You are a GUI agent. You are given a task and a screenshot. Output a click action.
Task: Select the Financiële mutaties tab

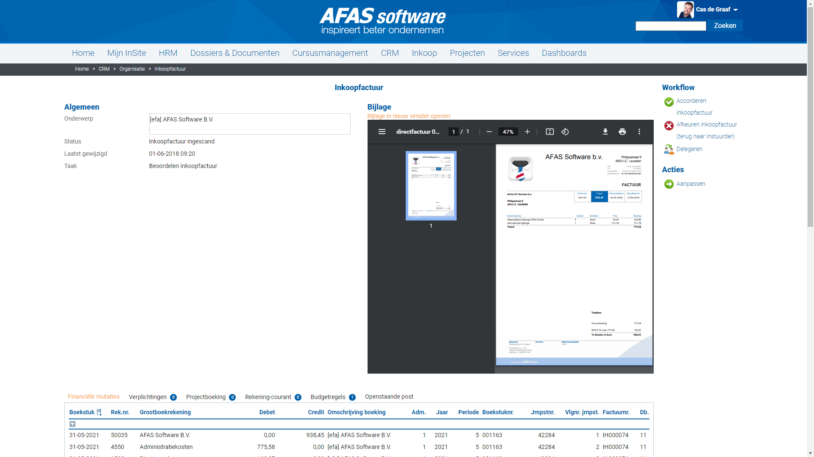(94, 397)
